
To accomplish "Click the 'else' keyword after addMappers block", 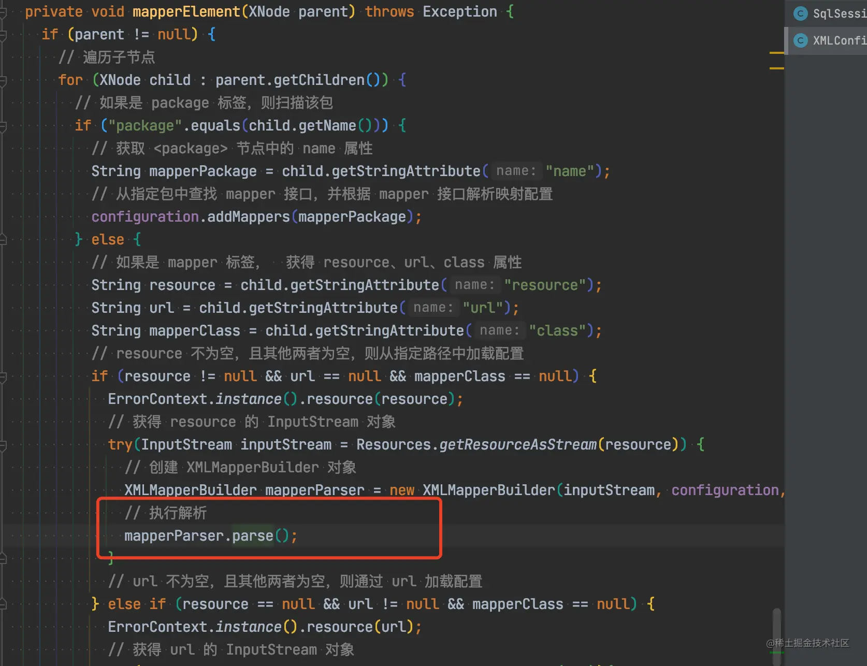I will pos(108,240).
